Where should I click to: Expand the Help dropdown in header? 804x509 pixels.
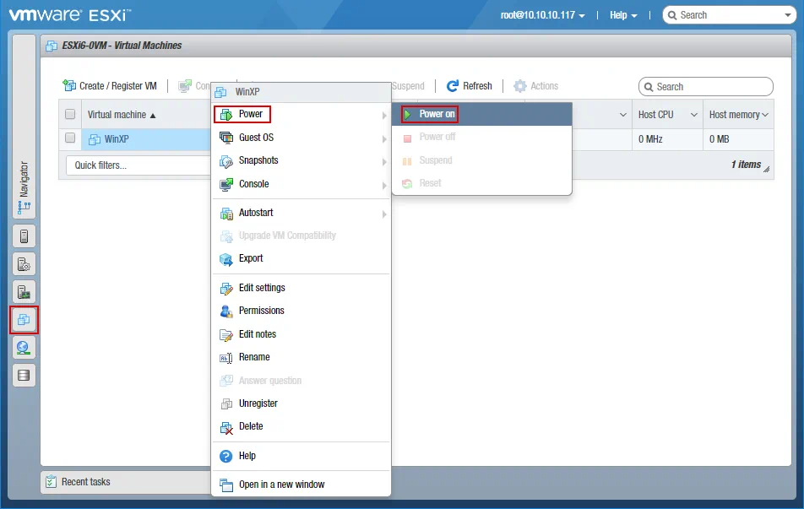[623, 15]
